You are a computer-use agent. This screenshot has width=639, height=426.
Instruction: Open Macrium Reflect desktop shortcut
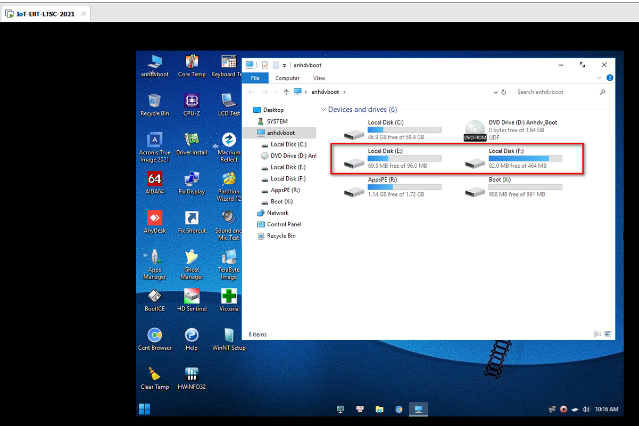pyautogui.click(x=229, y=148)
